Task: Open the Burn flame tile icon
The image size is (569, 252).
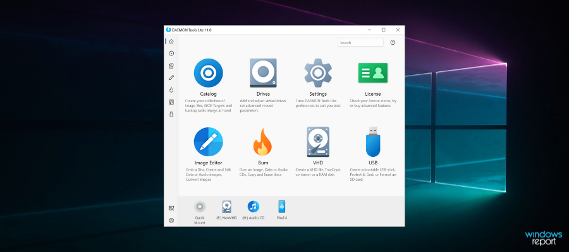Action: [x=263, y=142]
